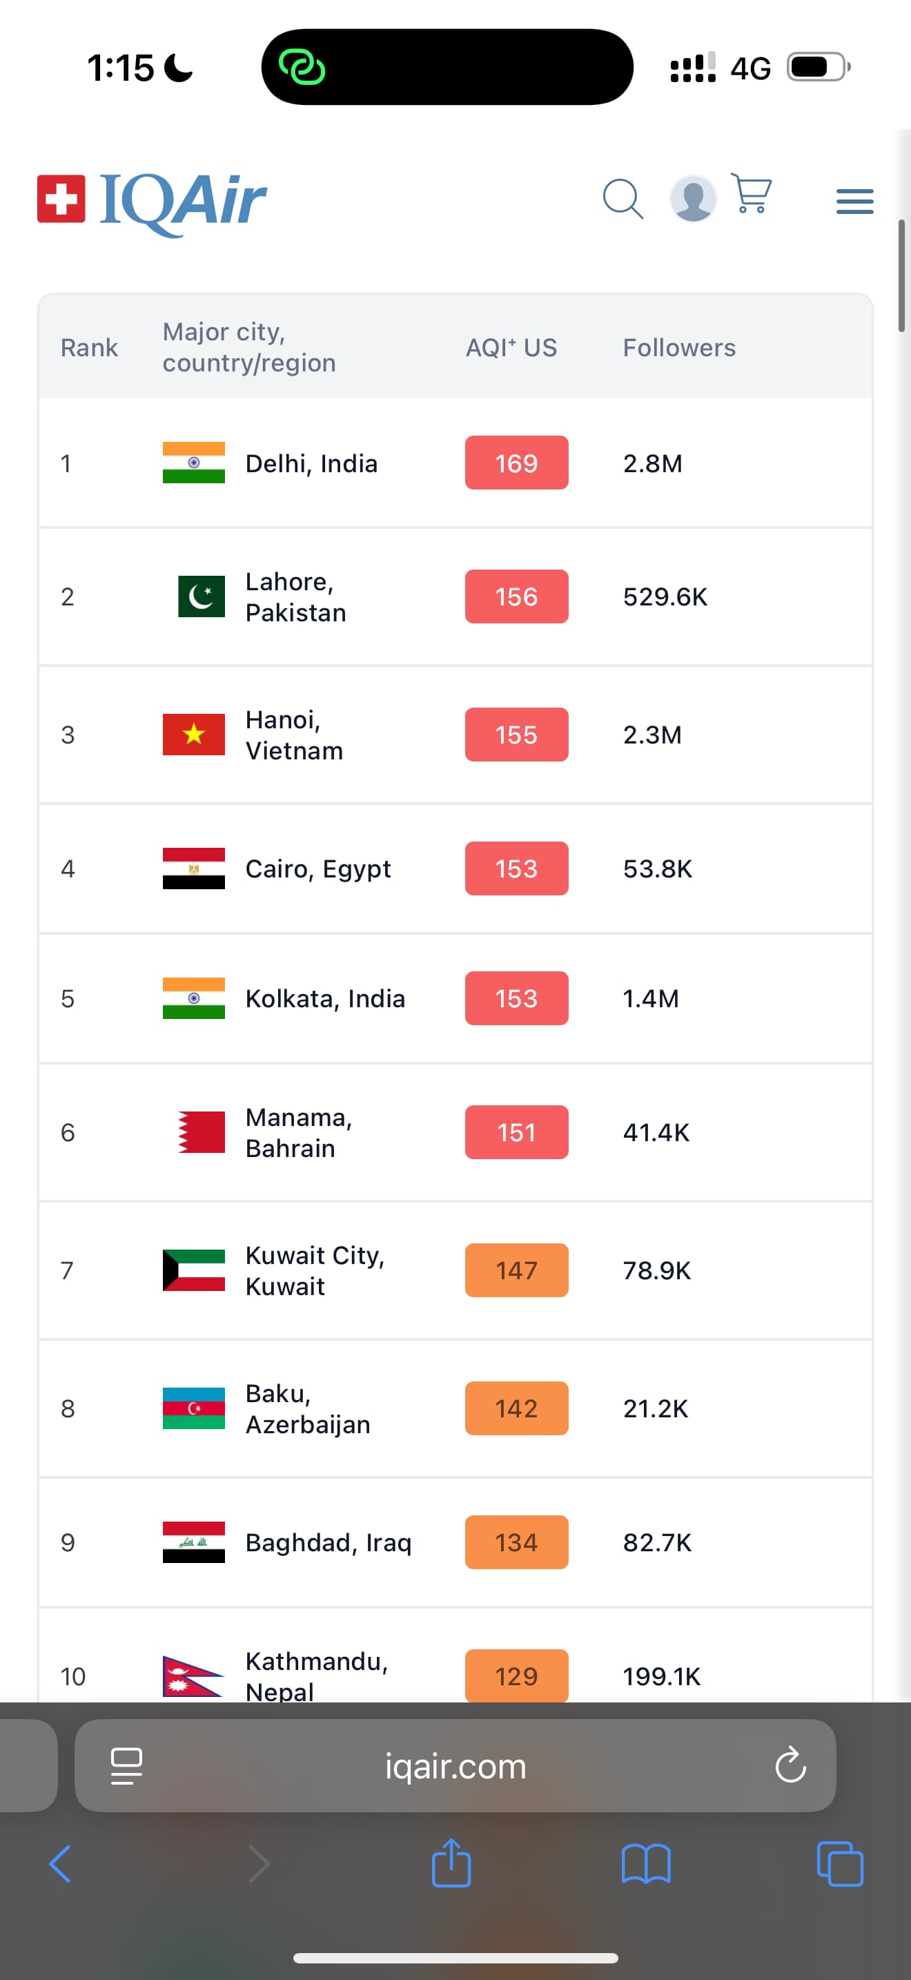Show all Safari tabs
The width and height of the screenshot is (911, 1980).
(x=839, y=1864)
